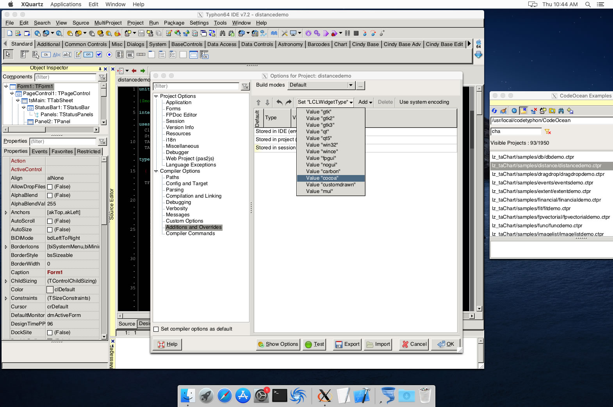Click the broom clean icon in CodeOcean Examples
This screenshot has height=407, width=613.
504,111
